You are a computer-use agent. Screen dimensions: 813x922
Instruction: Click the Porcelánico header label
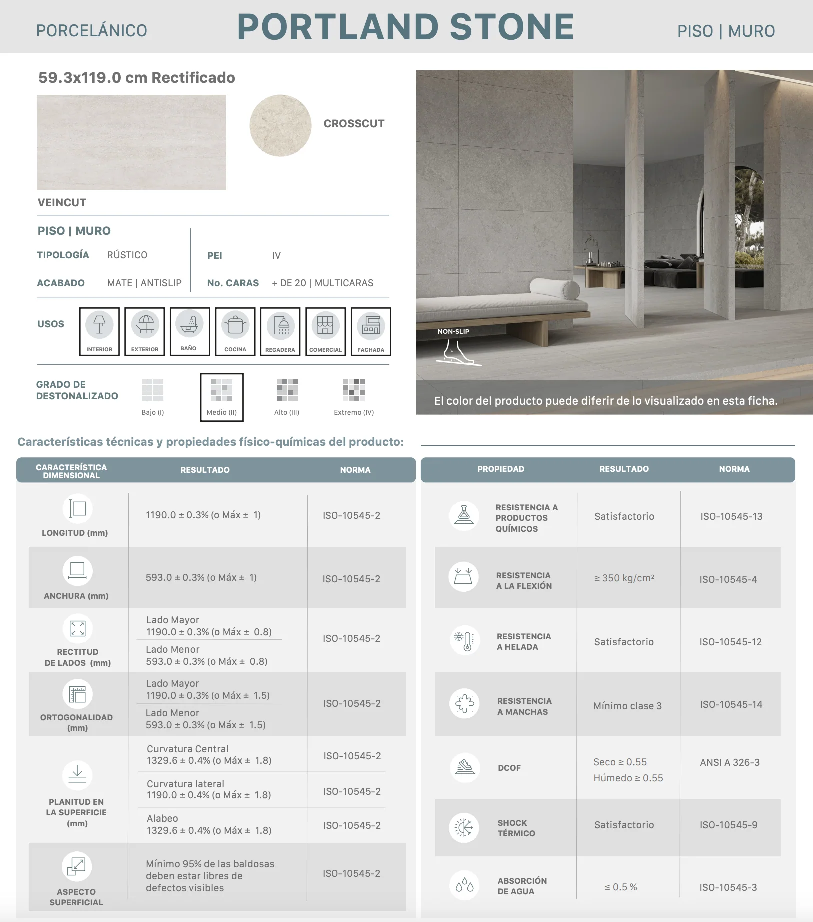[x=92, y=30]
